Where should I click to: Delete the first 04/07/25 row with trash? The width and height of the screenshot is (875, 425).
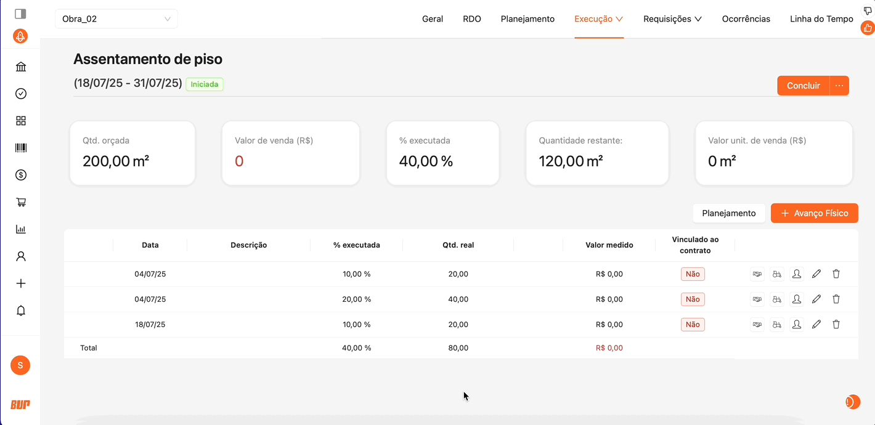click(836, 274)
